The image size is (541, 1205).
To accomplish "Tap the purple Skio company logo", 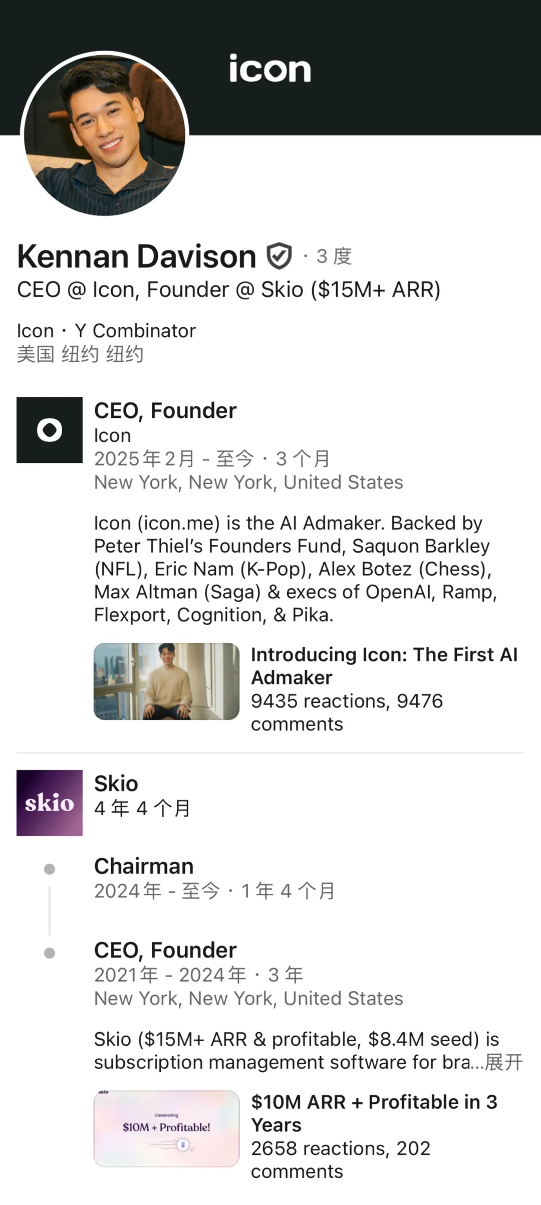I will [50, 803].
